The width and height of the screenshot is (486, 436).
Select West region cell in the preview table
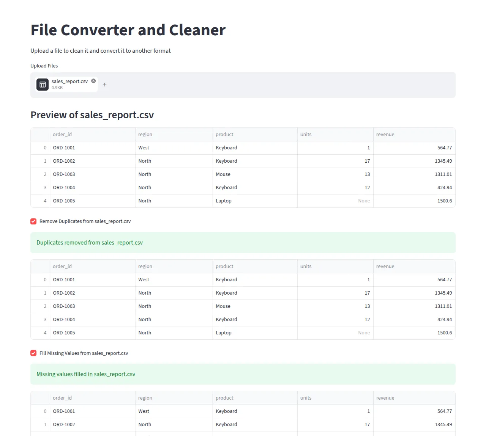tap(174, 148)
